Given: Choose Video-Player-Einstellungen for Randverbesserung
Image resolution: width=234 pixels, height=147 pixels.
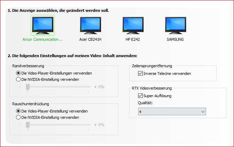Looking at the screenshot, I should pos(18,73).
